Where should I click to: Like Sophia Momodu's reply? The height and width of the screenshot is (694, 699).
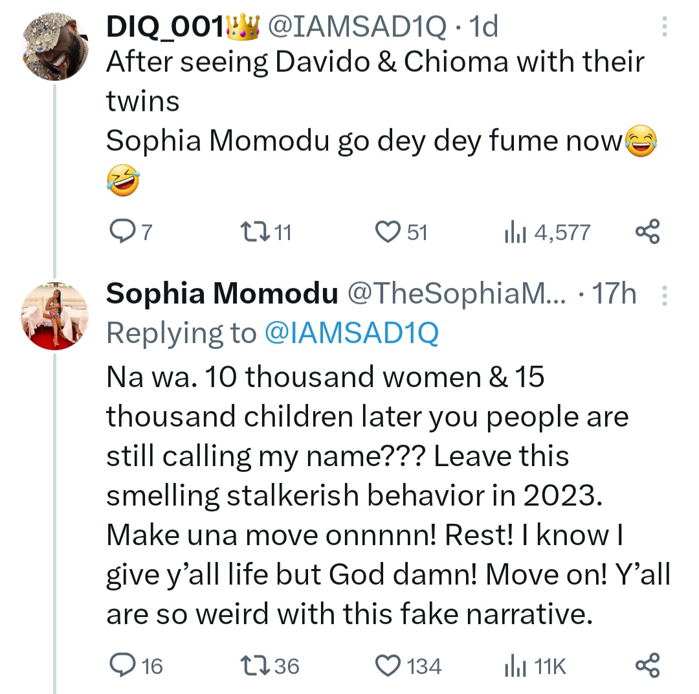click(388, 665)
